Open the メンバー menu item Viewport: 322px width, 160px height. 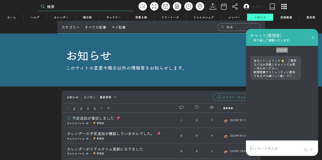click(x=234, y=17)
